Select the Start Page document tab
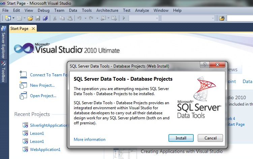Image resolution: width=253 pixels, height=159 pixels. point(19,29)
